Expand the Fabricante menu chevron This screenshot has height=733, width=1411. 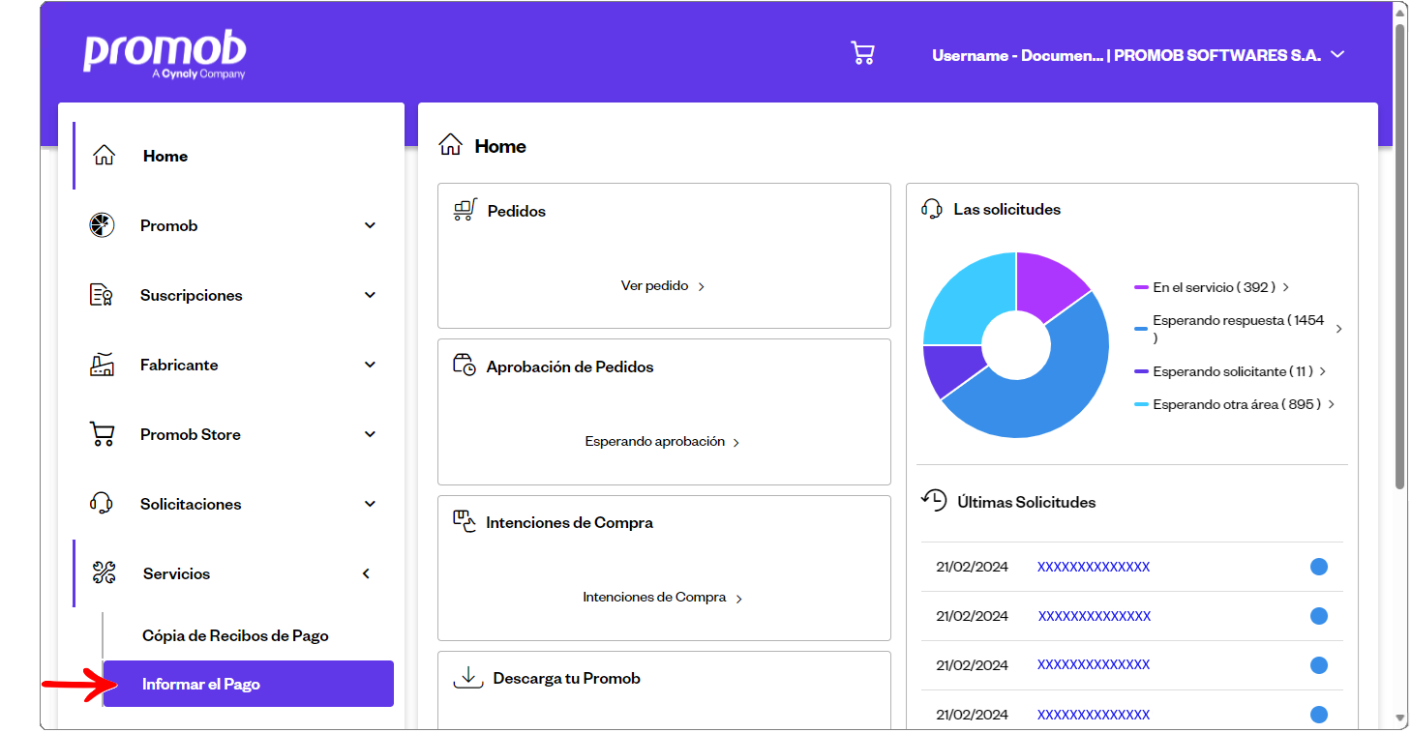coord(370,365)
